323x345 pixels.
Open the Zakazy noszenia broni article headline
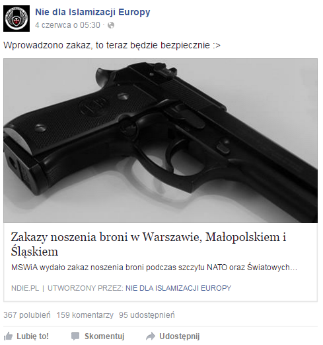coord(149,244)
